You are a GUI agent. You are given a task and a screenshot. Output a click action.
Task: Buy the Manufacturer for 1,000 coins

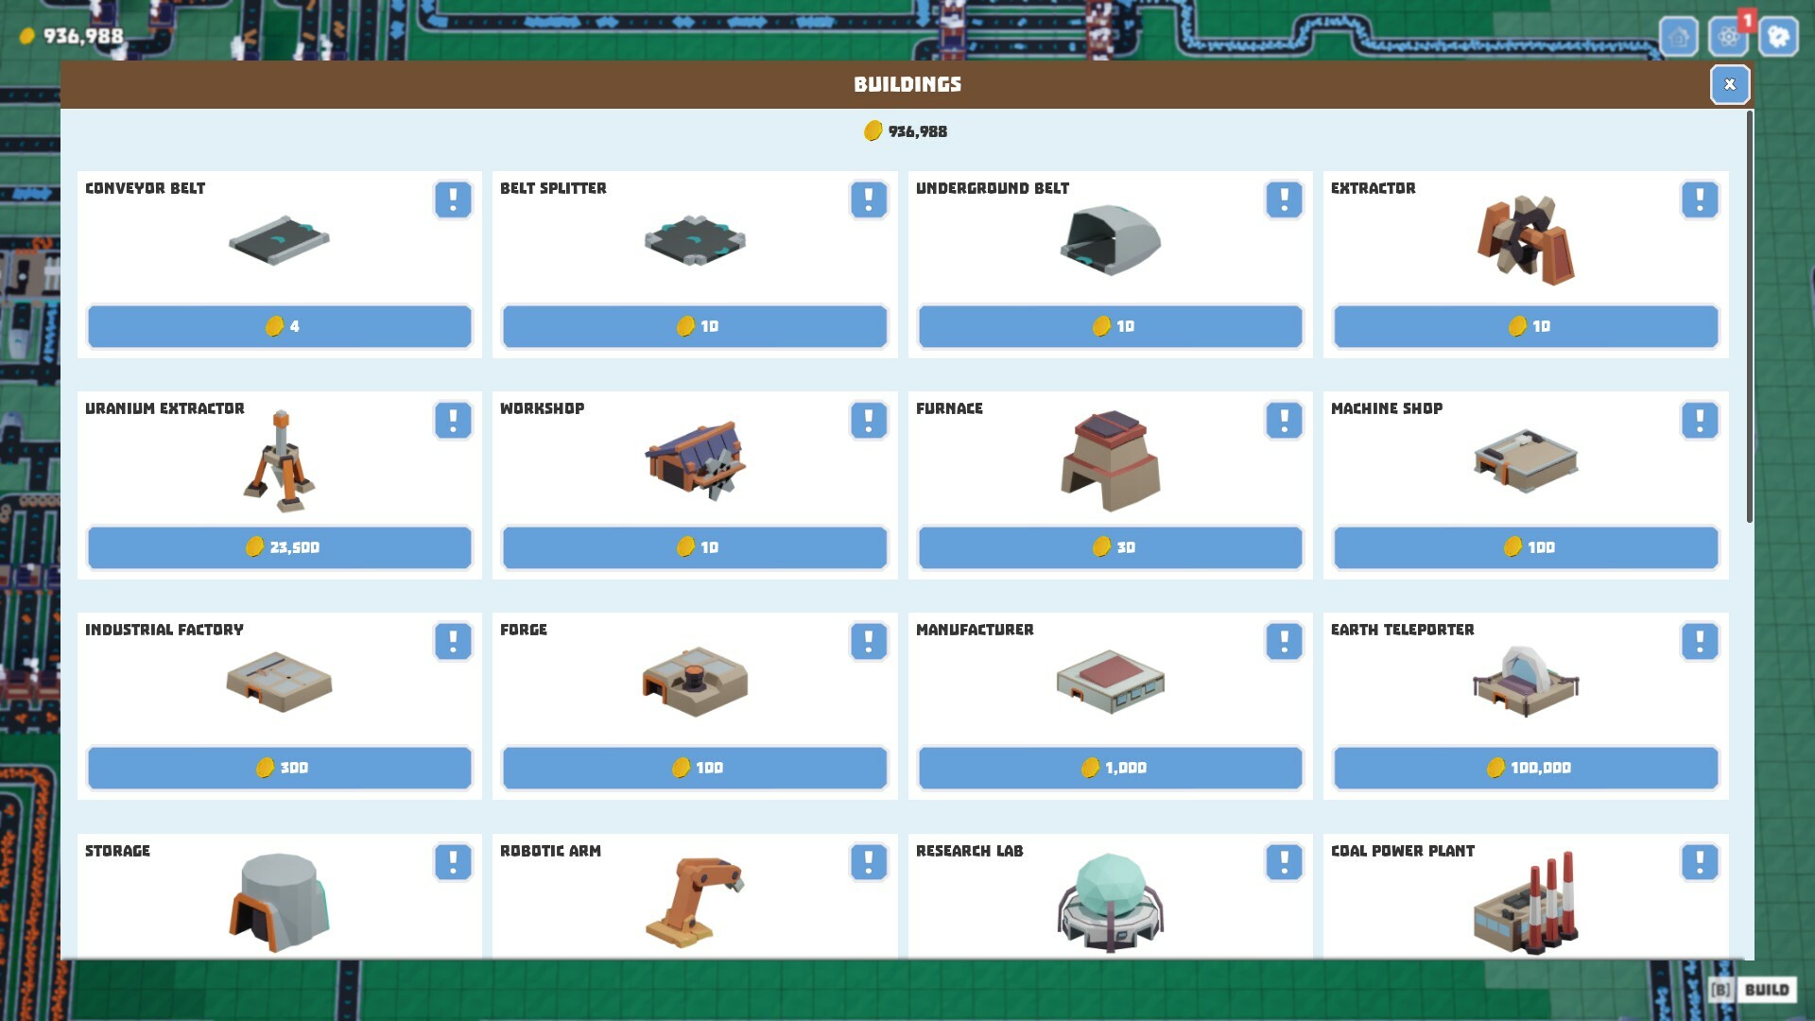[1111, 768]
